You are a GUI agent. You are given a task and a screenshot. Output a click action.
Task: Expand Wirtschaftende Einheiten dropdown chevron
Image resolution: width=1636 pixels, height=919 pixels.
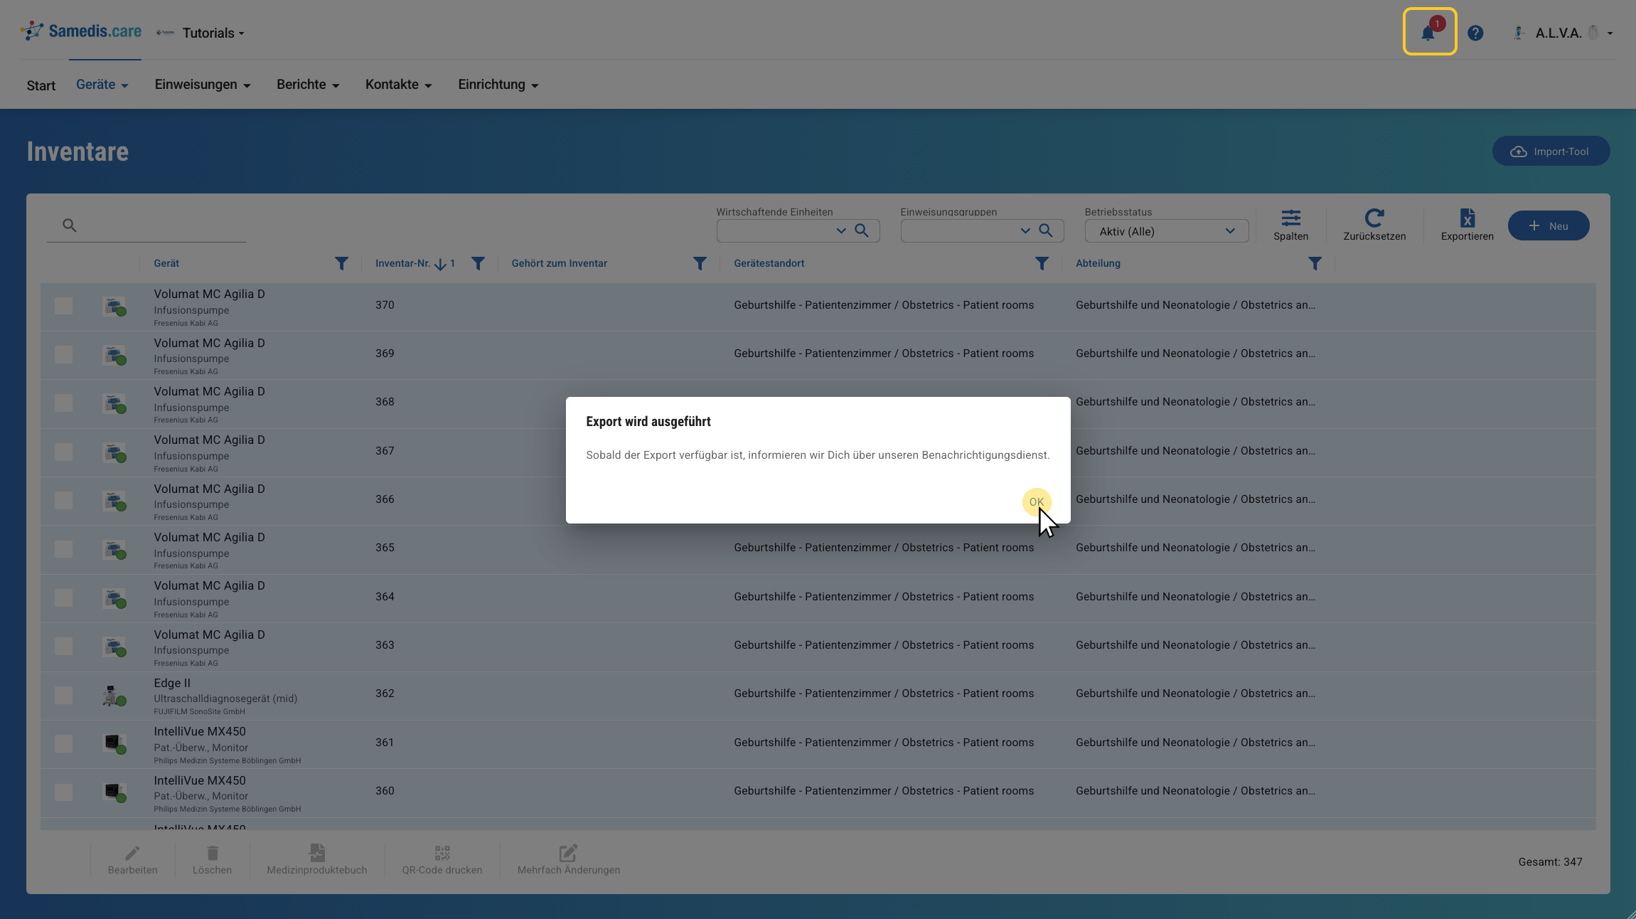(x=841, y=230)
